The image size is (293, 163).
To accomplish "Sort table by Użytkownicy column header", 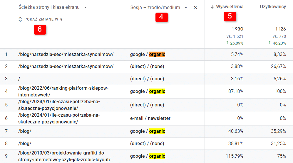I will [x=273, y=7].
